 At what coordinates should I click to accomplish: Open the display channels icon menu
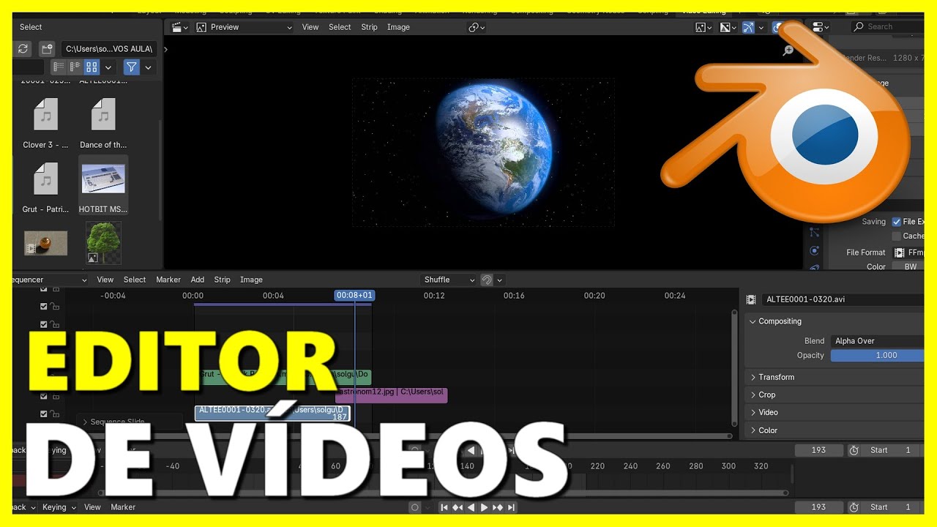703,27
